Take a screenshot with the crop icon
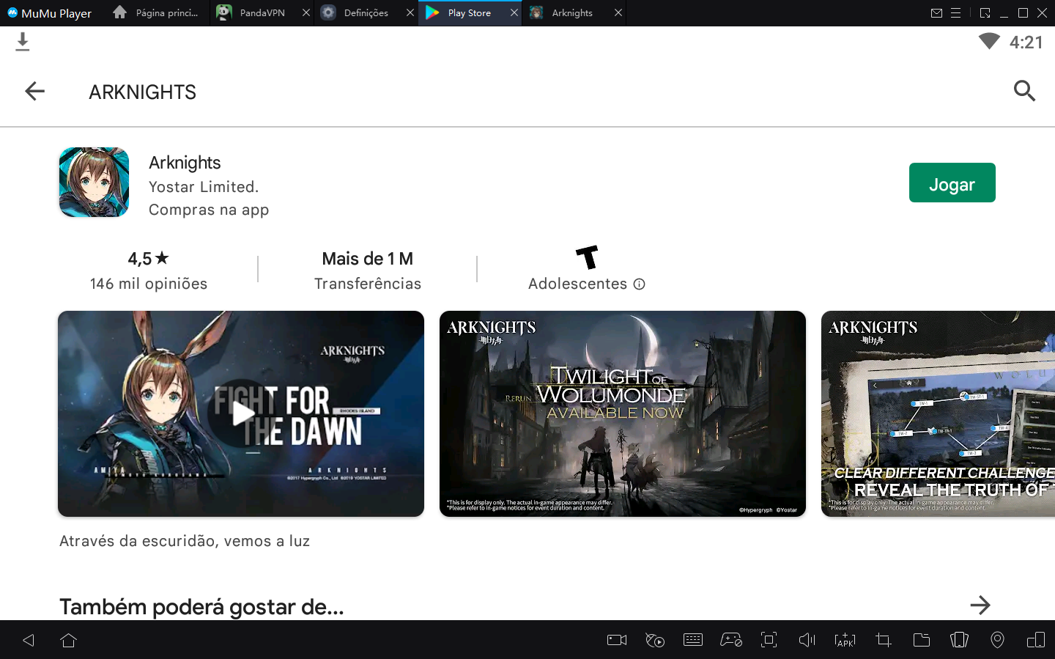1055x659 pixels. (x=883, y=640)
